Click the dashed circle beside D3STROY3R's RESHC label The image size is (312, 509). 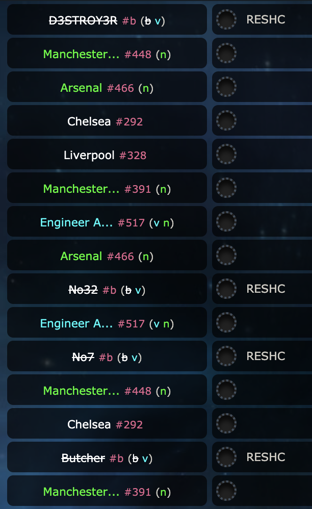point(226,20)
